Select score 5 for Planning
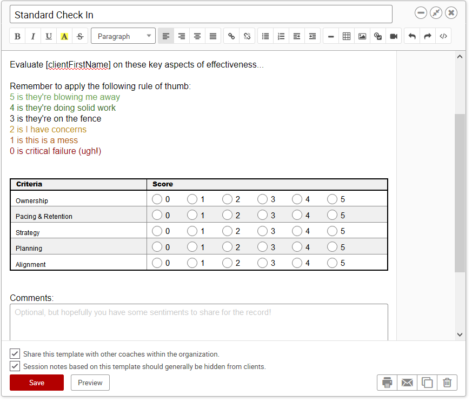This screenshot has width=472, height=402. click(332, 247)
